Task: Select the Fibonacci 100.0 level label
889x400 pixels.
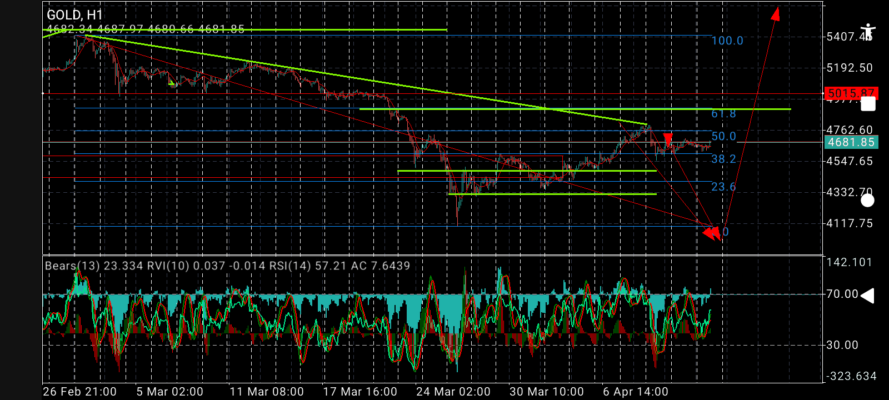Action: tap(727, 41)
